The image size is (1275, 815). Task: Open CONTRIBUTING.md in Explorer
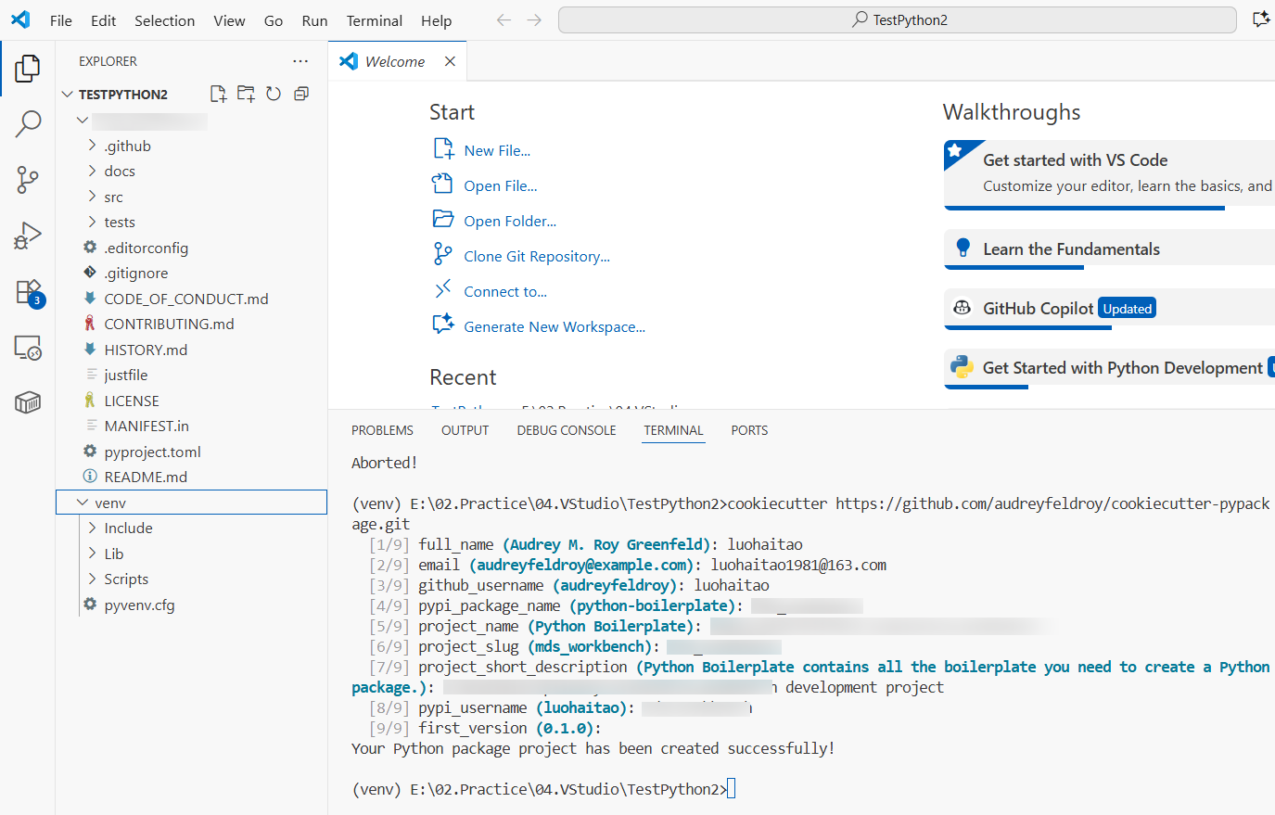[192, 324]
